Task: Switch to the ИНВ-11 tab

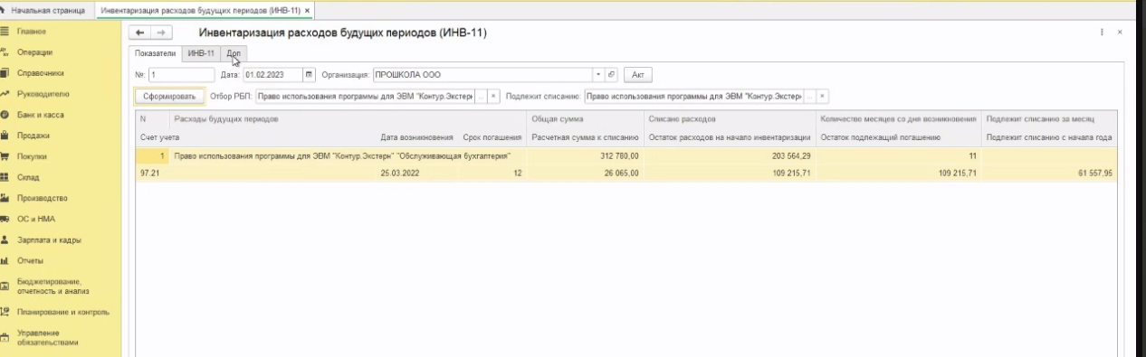Action: click(201, 53)
